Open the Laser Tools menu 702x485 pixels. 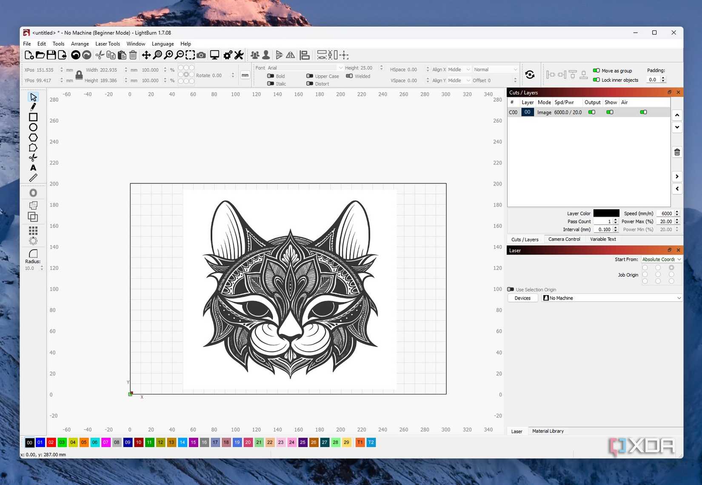click(x=107, y=44)
